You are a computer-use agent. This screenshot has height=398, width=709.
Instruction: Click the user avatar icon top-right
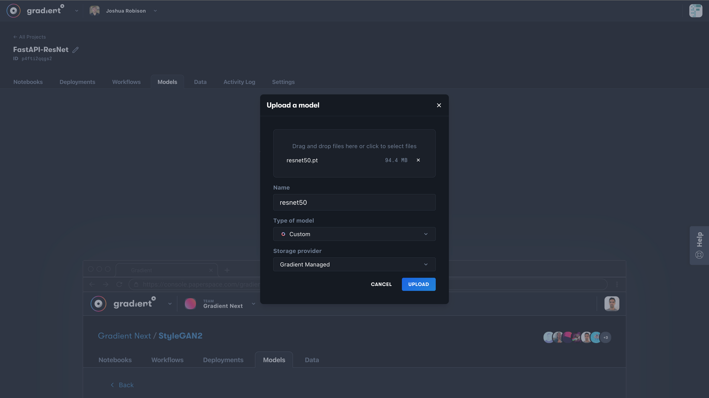[696, 11]
